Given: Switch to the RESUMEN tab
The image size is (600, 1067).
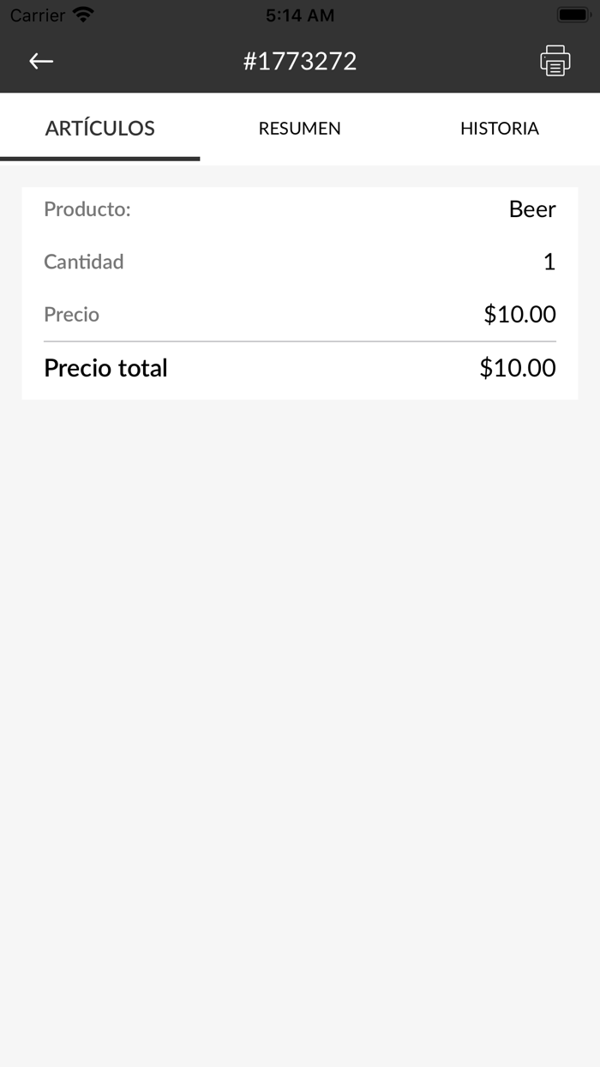Looking at the screenshot, I should pyautogui.click(x=299, y=128).
